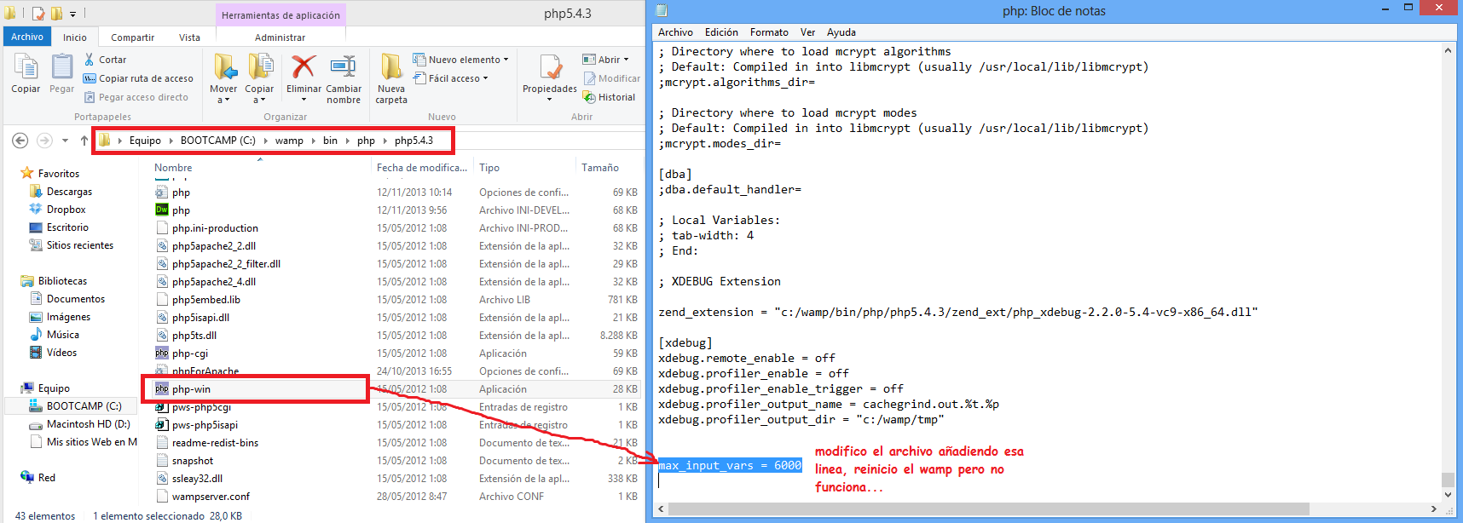1463x523 pixels.
Task: Open the Fácil acceso dropdown
Action: pos(451,78)
